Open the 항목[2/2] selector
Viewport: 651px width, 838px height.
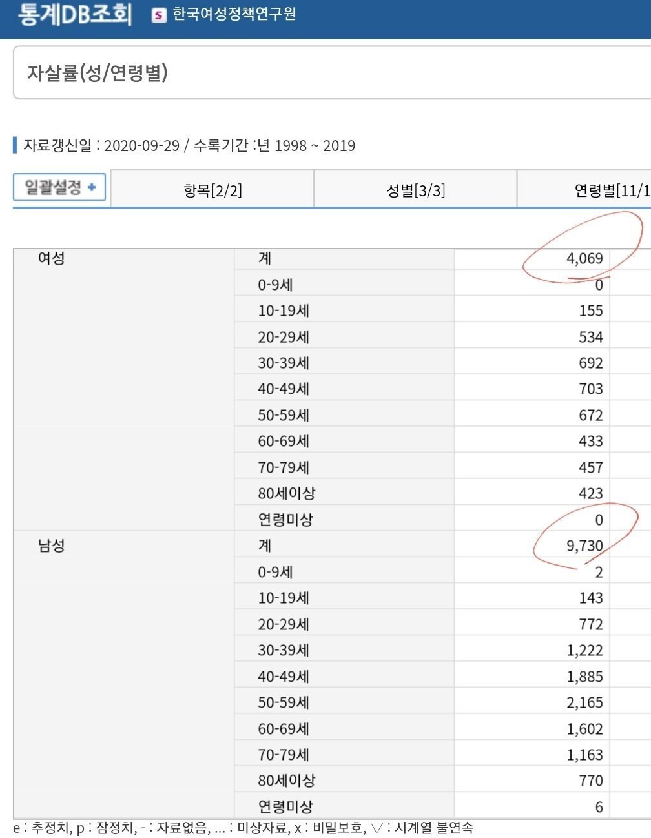pos(212,190)
